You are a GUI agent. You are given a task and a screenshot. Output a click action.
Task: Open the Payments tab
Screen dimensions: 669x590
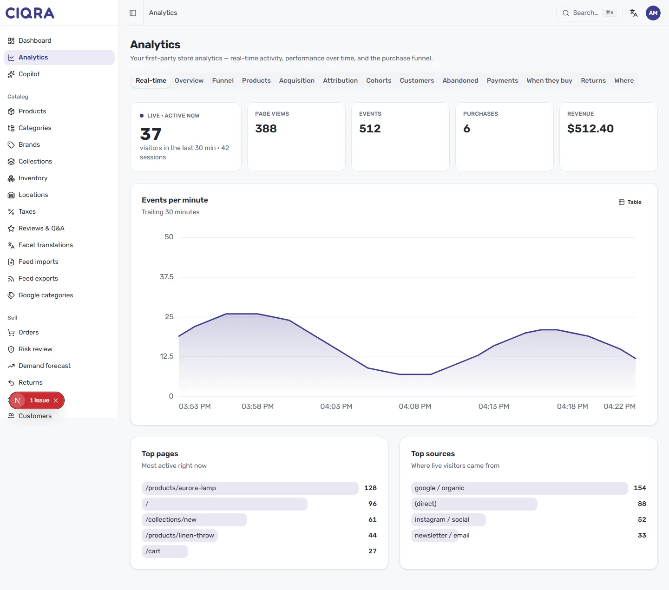(x=502, y=81)
